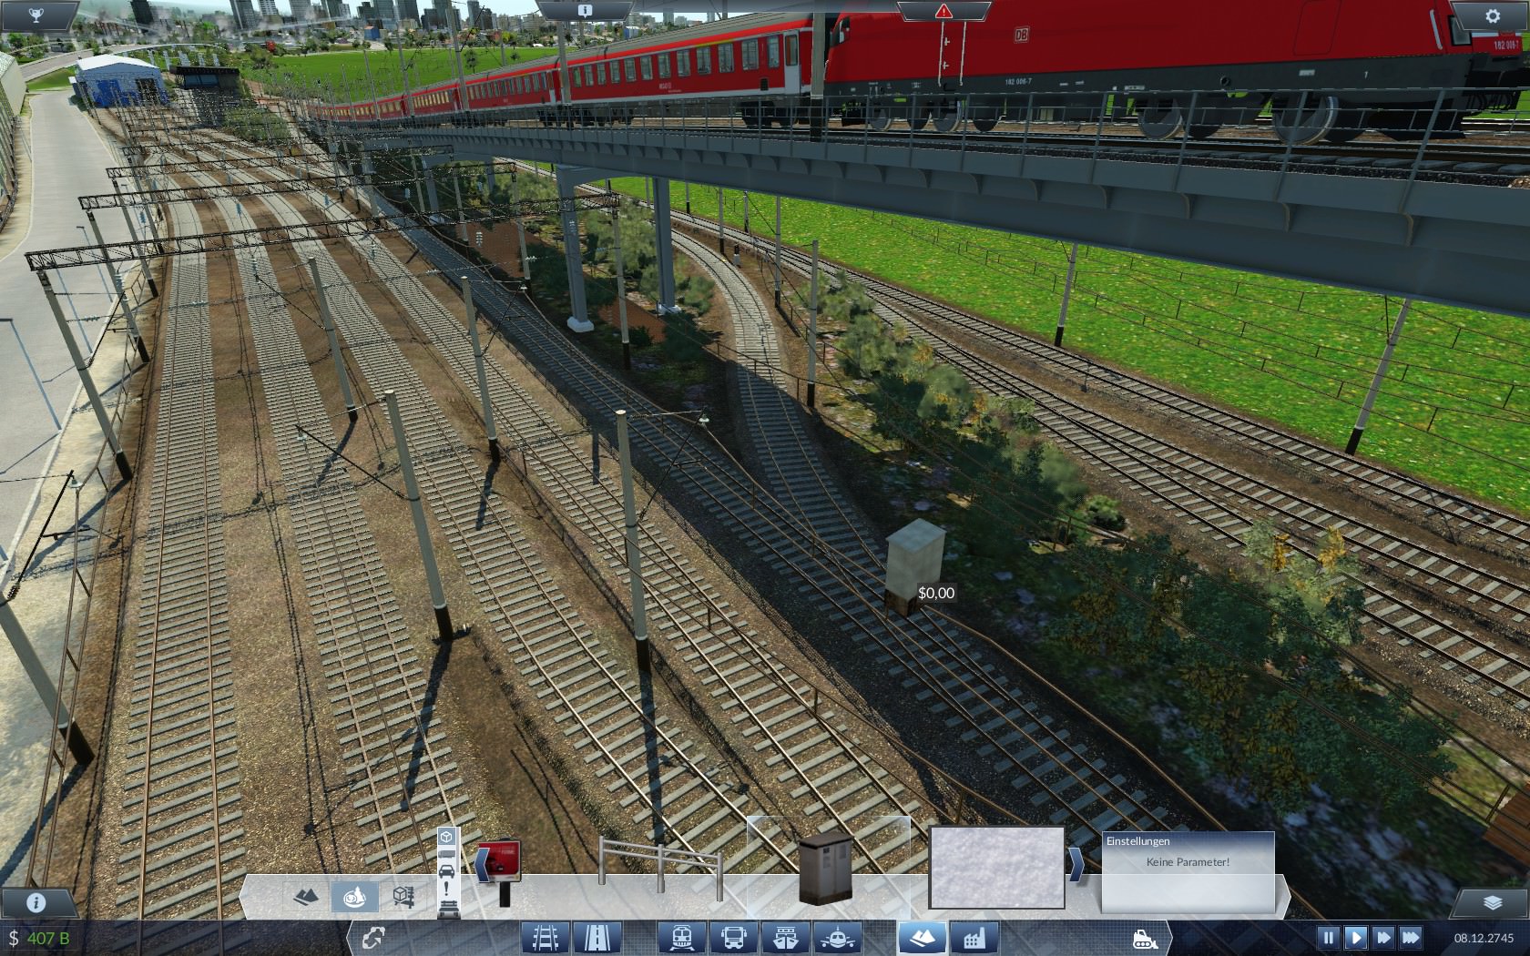Open the circled info button at bottom left
The height and width of the screenshot is (956, 1530).
pos(36,902)
